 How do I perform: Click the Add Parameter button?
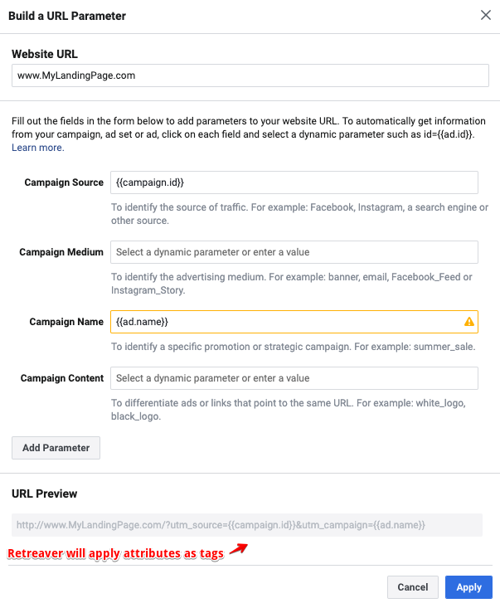pyautogui.click(x=56, y=448)
